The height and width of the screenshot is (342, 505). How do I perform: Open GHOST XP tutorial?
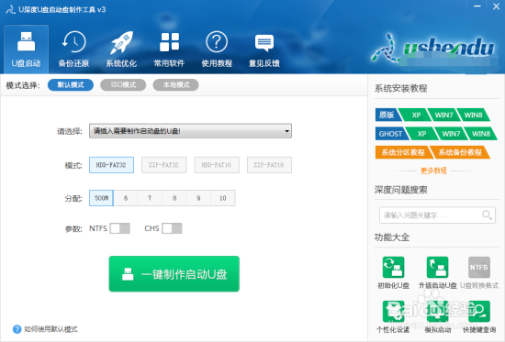coord(421,134)
